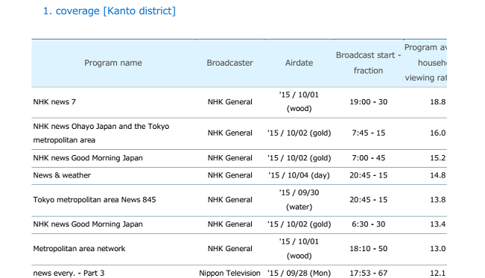Select the News & weather program cell

62,175
